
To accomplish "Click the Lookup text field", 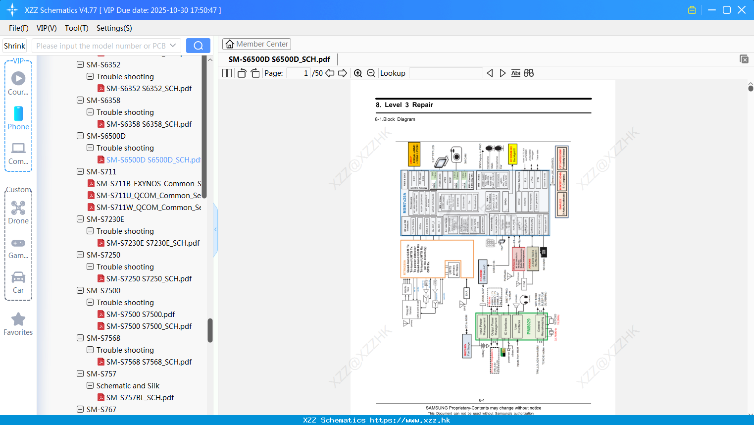I will click(x=446, y=73).
